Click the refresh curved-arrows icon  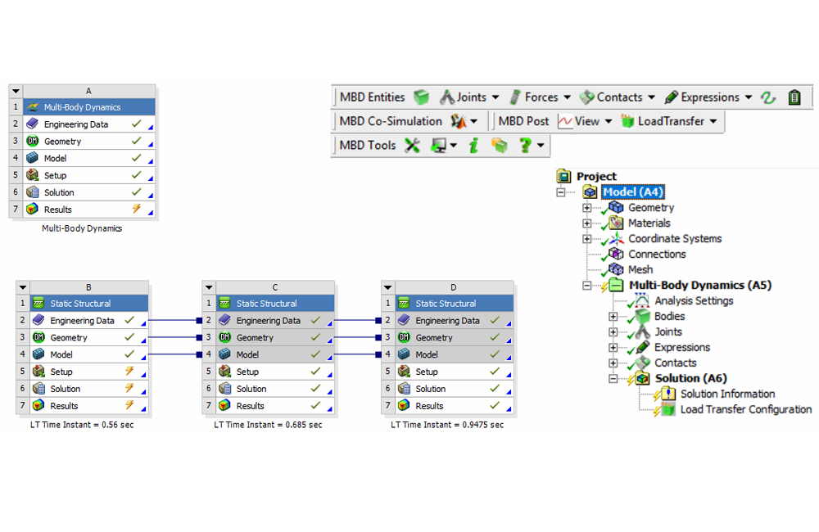coord(768,97)
